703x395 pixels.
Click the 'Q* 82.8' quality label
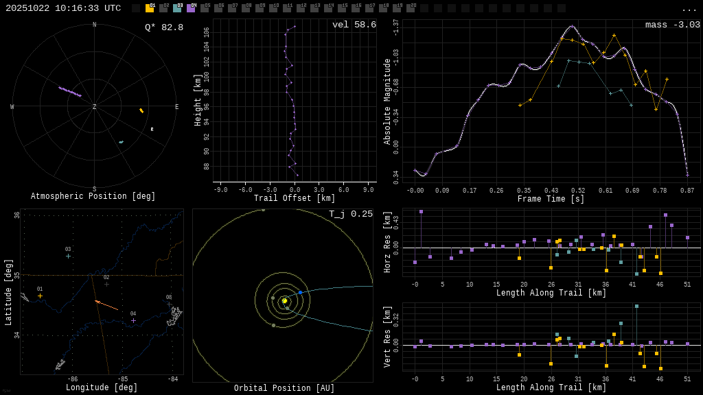163,27
